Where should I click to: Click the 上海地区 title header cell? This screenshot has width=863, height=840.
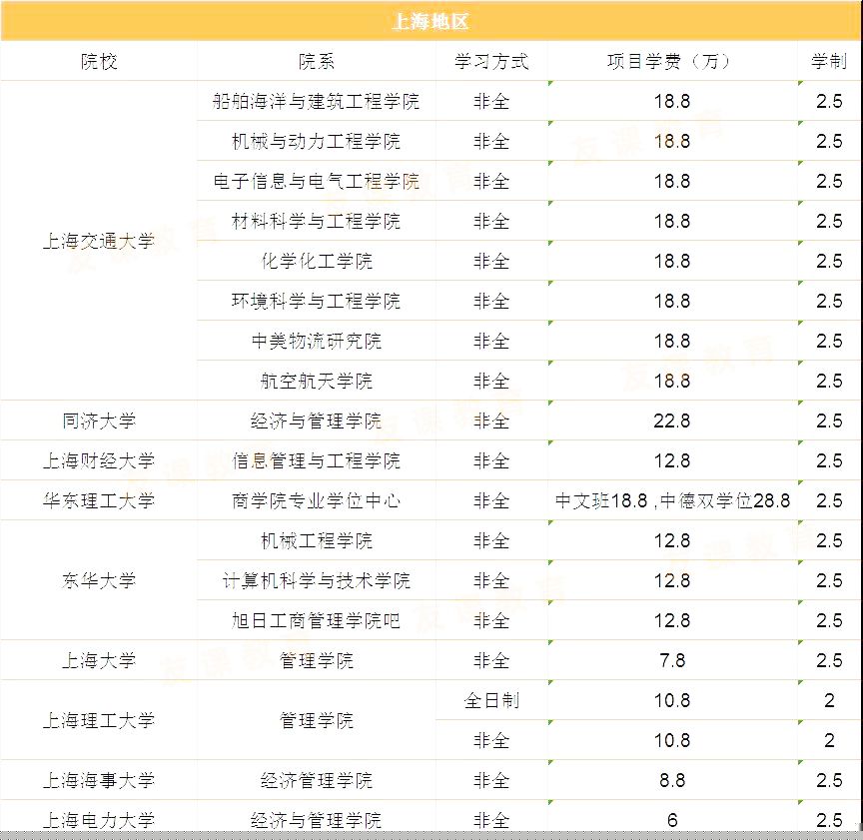(x=431, y=21)
